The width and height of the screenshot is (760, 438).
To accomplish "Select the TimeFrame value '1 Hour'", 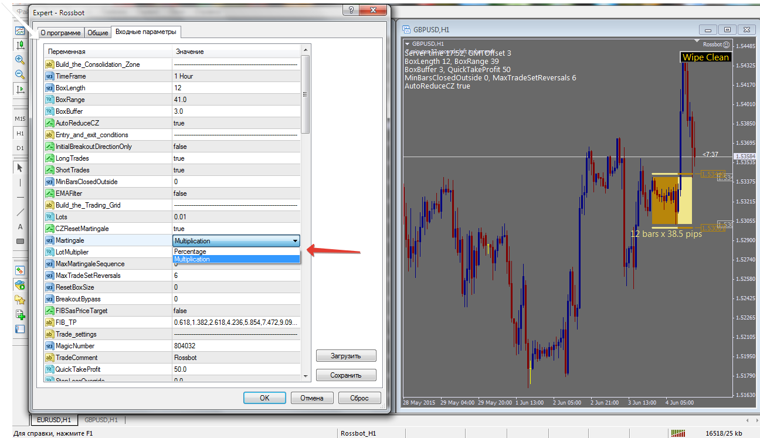I will click(x=236, y=76).
